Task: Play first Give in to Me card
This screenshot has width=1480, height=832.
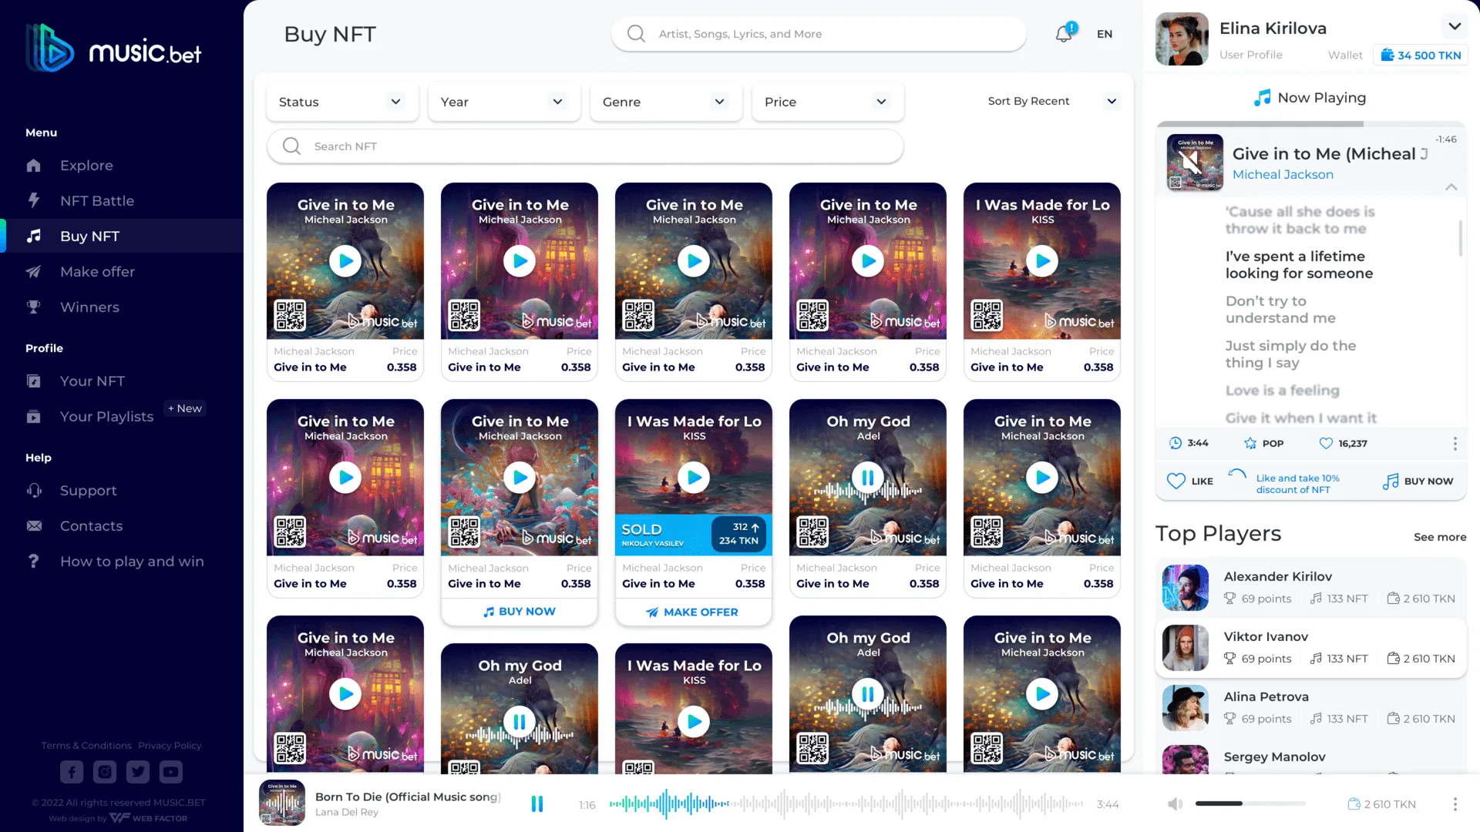Action: [345, 261]
